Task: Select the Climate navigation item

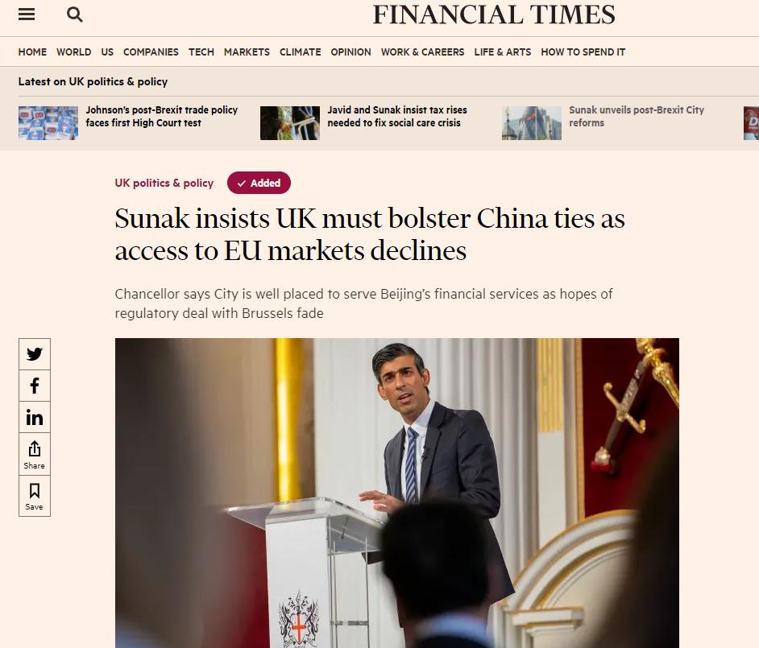Action: coord(300,52)
